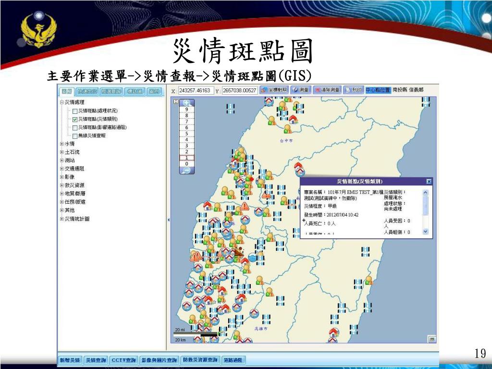This screenshot has width=492, height=369.
Task: Expand the 水情 tree node
Action: coord(62,144)
